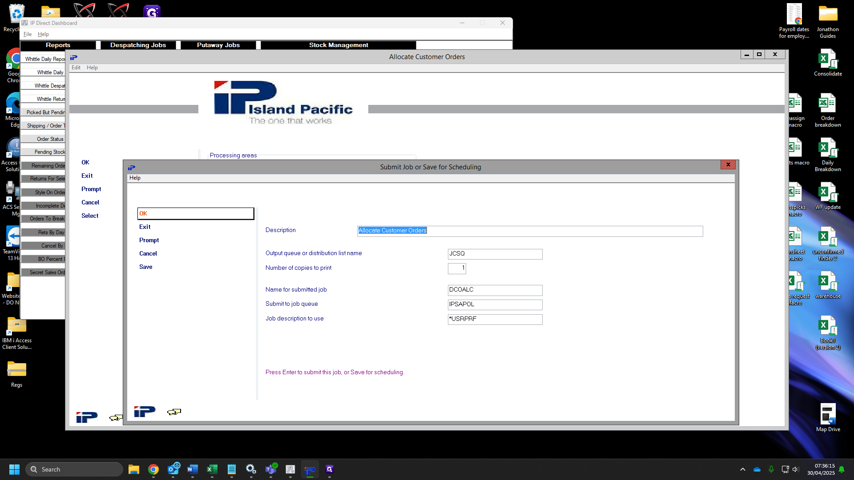Click IP logo icon in Submit Job dialog footer
Image resolution: width=854 pixels, height=480 pixels.
point(145,412)
